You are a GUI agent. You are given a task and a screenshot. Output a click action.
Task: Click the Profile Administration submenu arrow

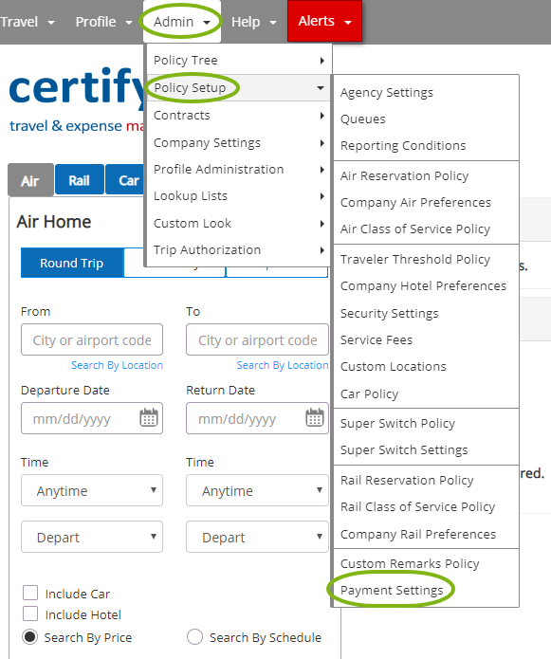pos(321,170)
